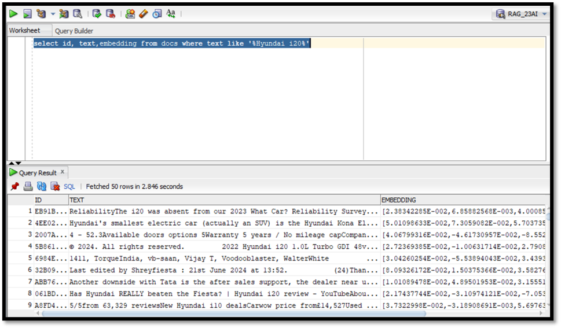Image resolution: width=561 pixels, height=328 pixels.
Task: Select ID cell '2007A...'
Action: [x=51, y=235]
